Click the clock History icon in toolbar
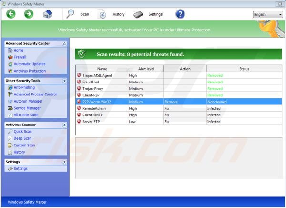 (x=102, y=14)
